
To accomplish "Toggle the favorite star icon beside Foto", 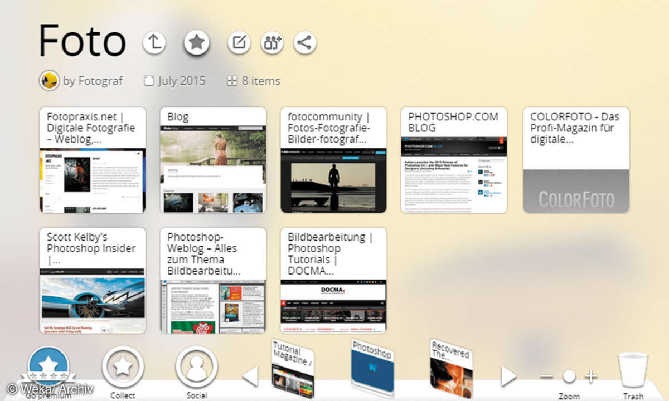I will pos(196,43).
